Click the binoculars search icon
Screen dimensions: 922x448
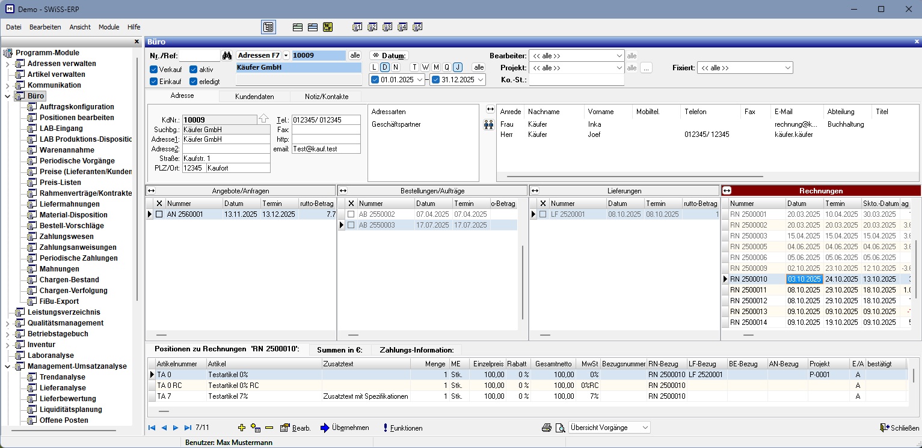pyautogui.click(x=227, y=56)
